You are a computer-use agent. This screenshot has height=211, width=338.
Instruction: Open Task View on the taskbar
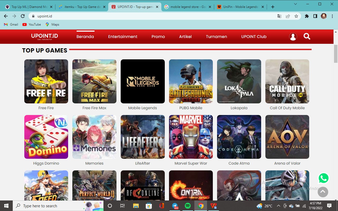(123, 206)
